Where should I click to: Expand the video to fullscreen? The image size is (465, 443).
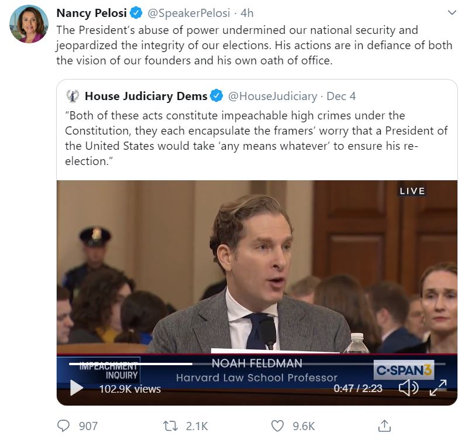438,387
